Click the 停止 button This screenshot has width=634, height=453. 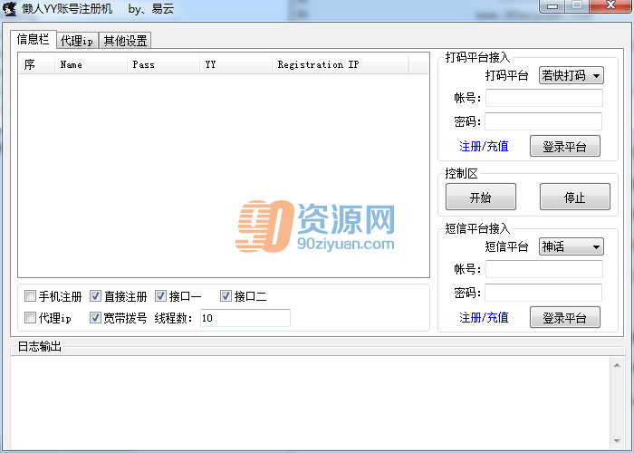[574, 197]
